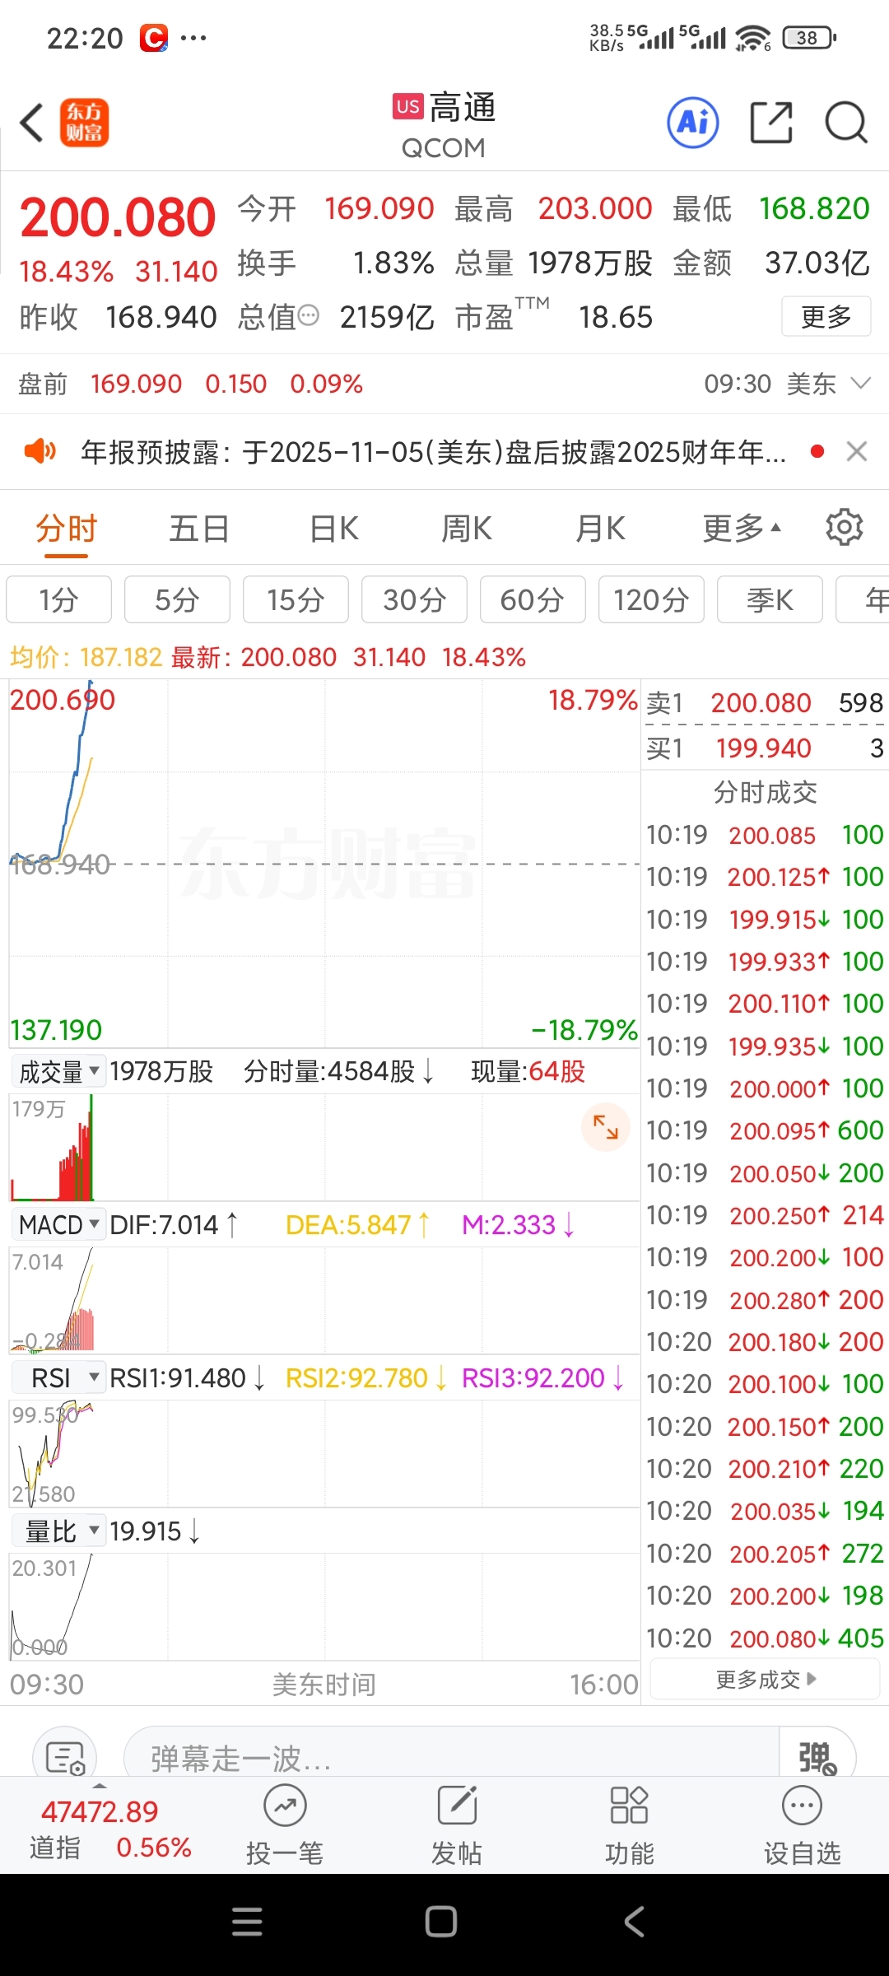Select the 60分 period button
Screen dimensions: 889x1976
[x=533, y=599]
